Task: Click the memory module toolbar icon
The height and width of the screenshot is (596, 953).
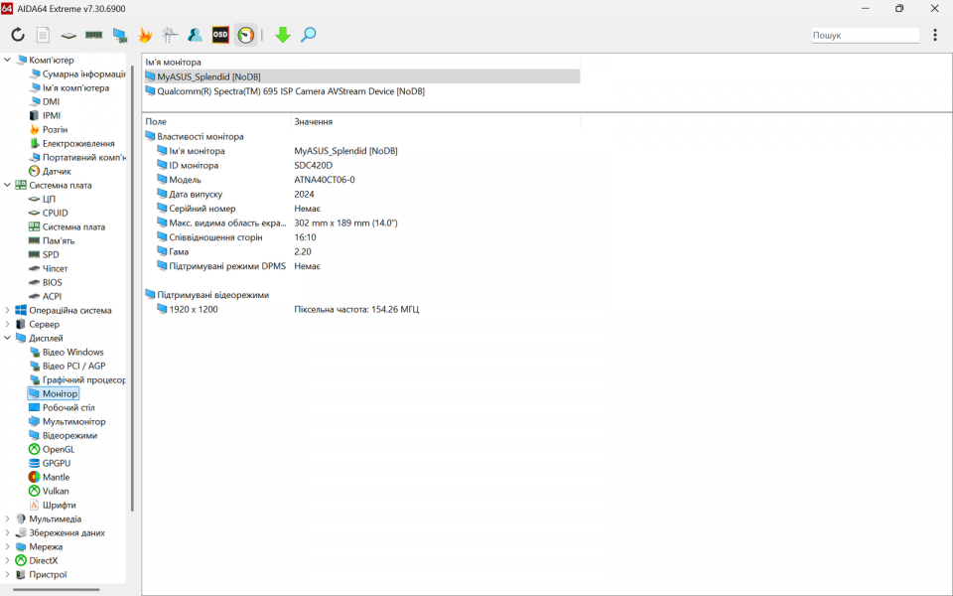Action: [93, 35]
